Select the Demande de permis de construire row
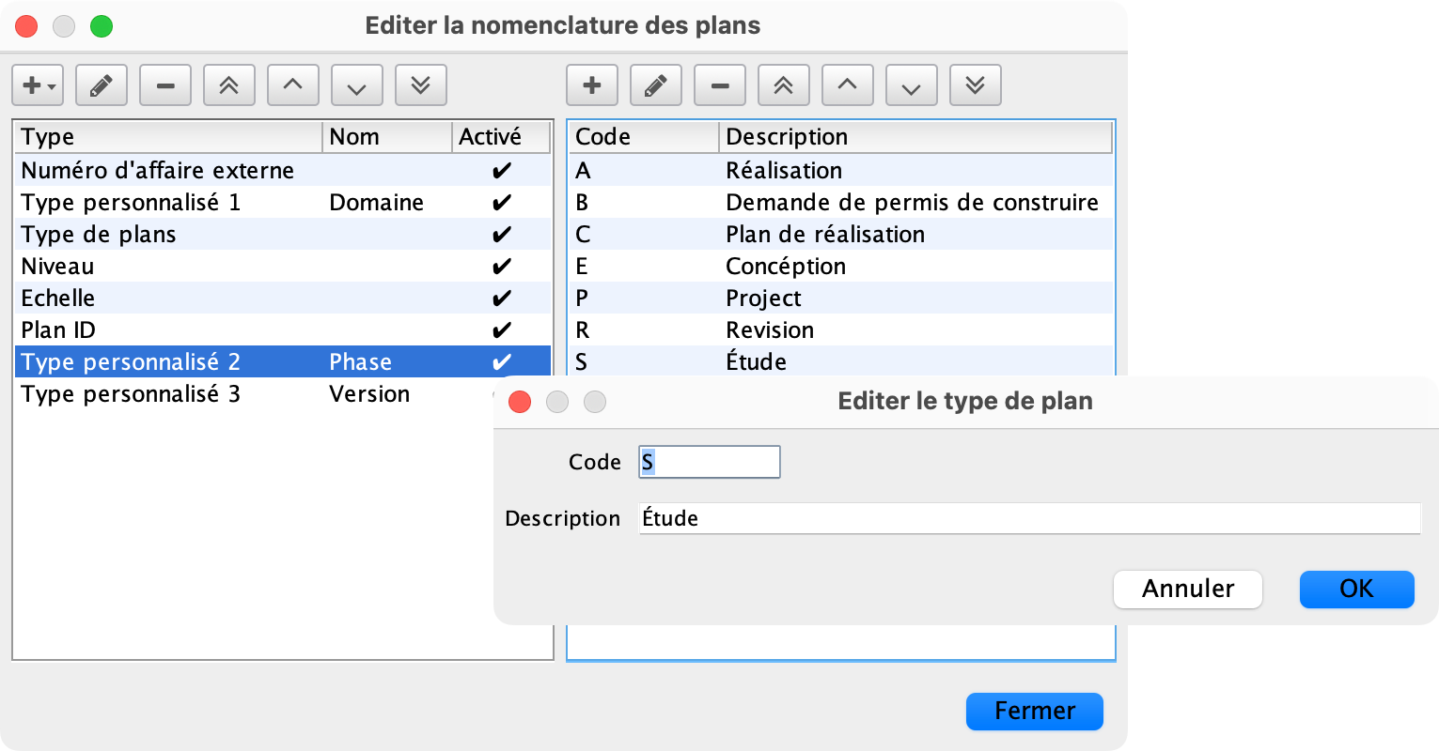This screenshot has width=1439, height=751. click(912, 203)
